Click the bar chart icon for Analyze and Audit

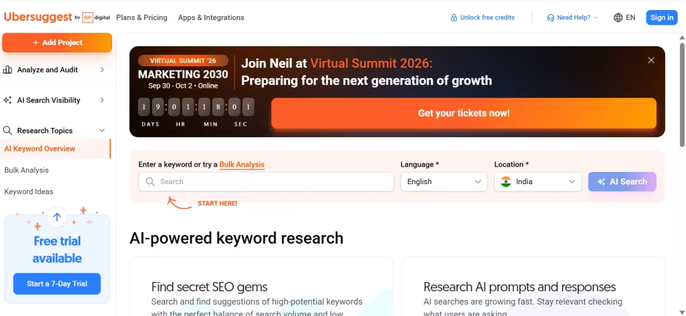[x=7, y=70]
